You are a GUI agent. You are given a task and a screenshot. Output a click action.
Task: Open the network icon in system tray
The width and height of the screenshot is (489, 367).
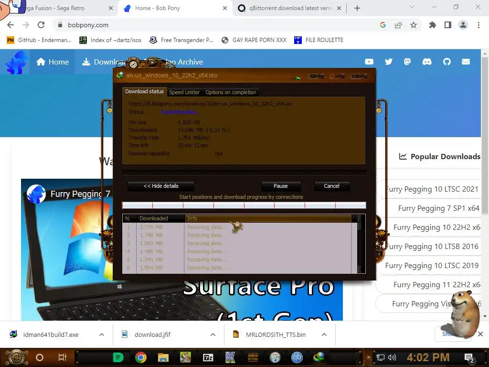pos(381,357)
